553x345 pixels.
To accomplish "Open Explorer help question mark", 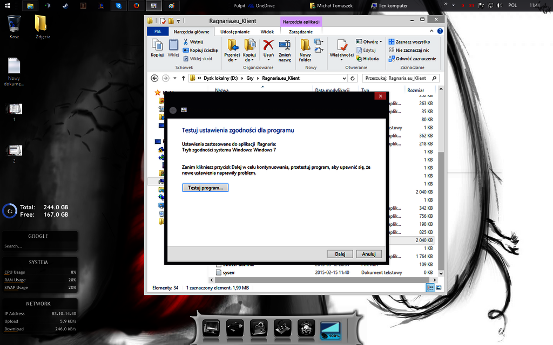I will point(440,31).
